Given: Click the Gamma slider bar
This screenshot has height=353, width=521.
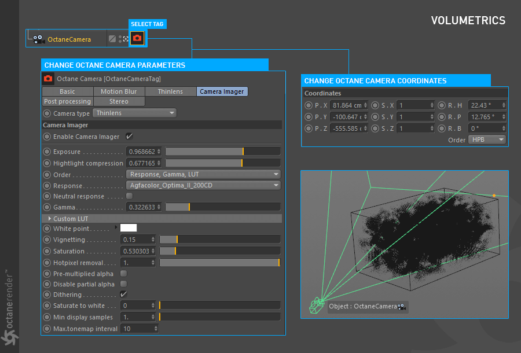Looking at the screenshot, I should click(x=223, y=207).
